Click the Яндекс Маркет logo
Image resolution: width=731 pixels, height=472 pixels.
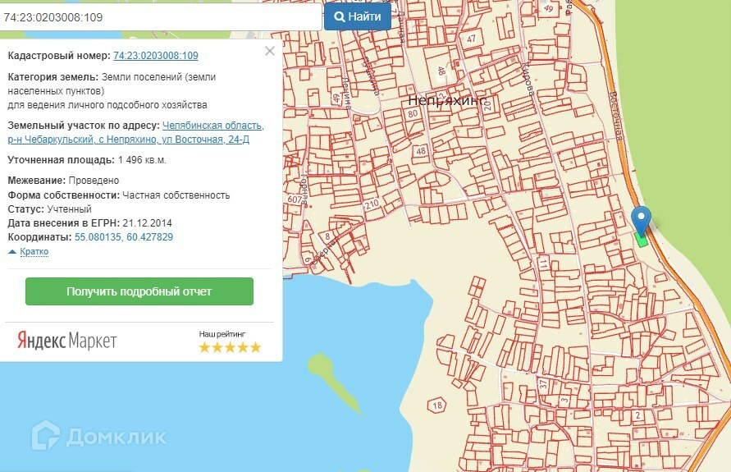click(x=67, y=341)
